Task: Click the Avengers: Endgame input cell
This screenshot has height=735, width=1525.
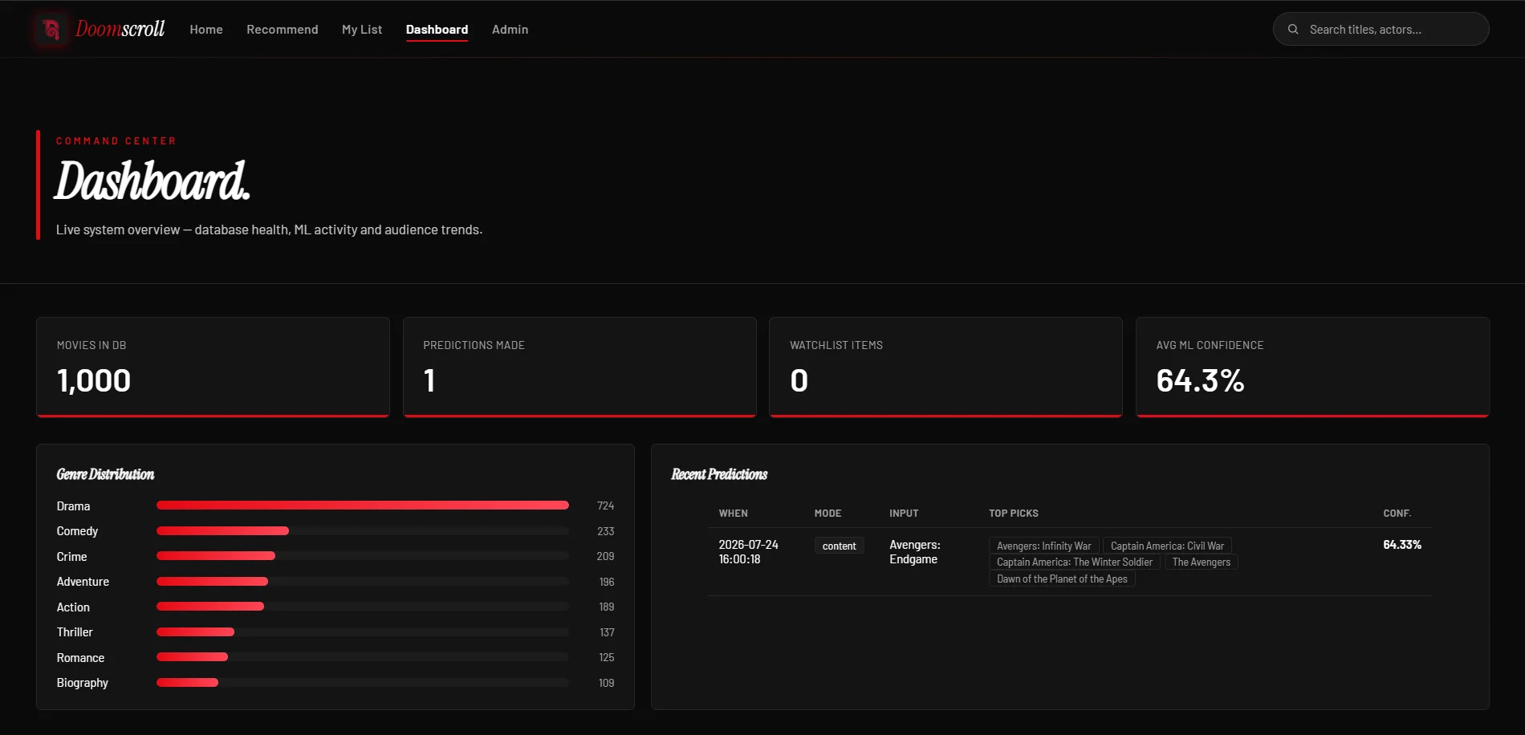Action: click(x=914, y=552)
